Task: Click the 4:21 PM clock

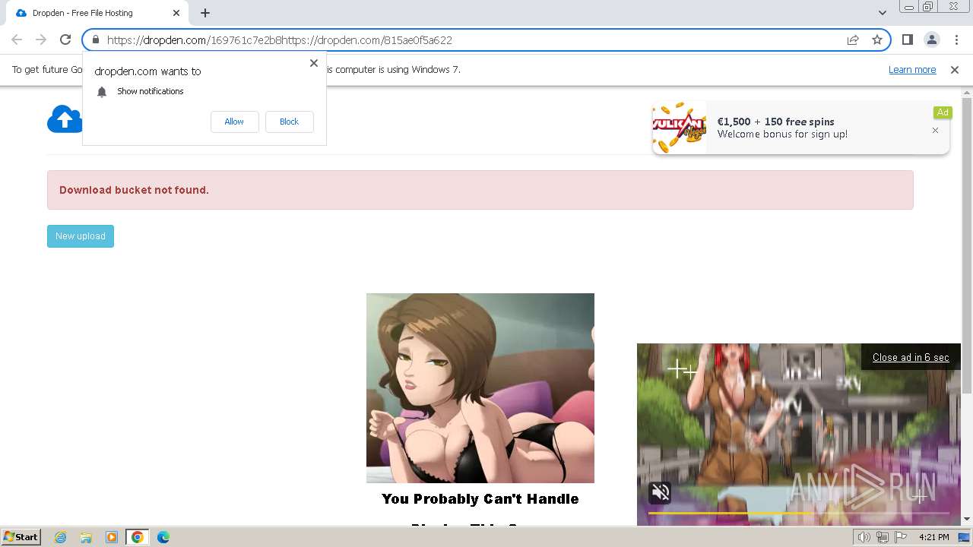Action: pos(934,537)
